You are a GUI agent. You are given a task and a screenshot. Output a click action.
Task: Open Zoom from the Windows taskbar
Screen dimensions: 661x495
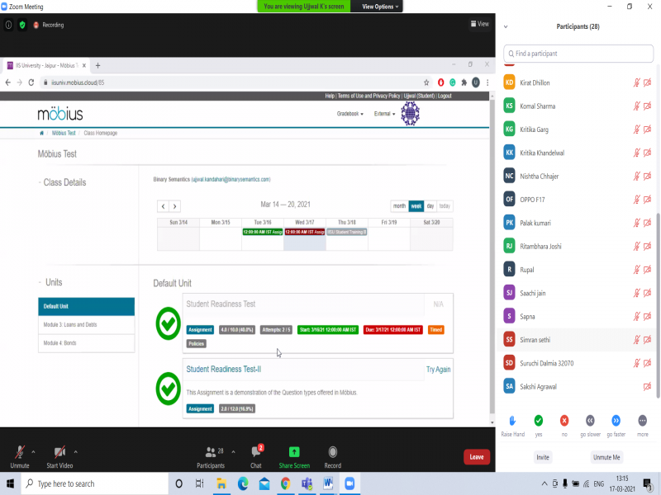pyautogui.click(x=349, y=483)
